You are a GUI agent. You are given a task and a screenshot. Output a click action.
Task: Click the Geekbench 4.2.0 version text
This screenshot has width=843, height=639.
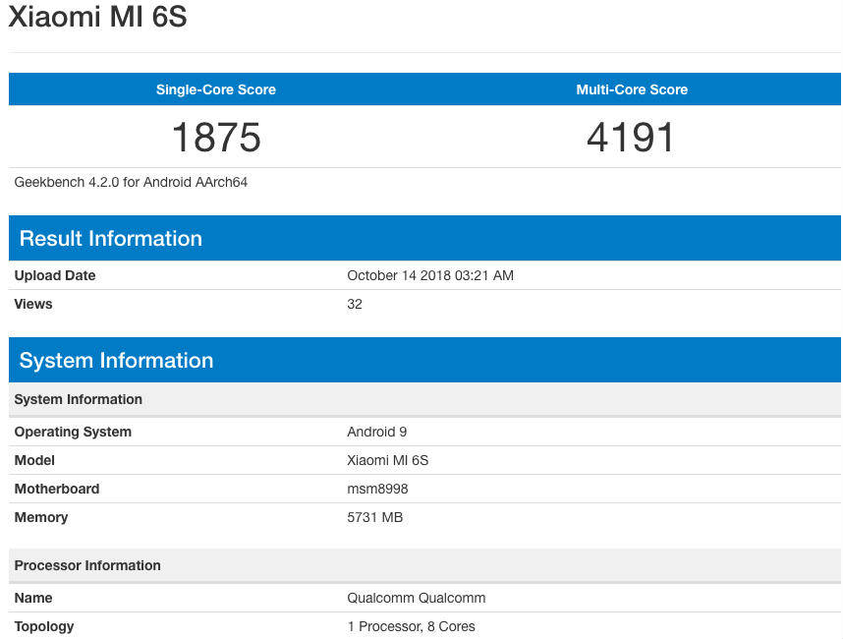click(x=131, y=182)
